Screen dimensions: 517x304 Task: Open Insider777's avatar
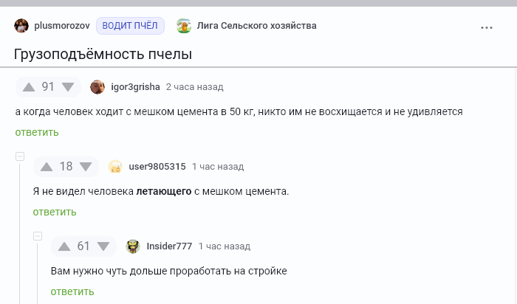[x=133, y=246]
